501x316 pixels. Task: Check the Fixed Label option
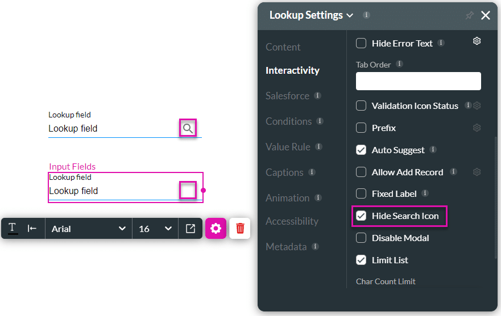point(361,194)
